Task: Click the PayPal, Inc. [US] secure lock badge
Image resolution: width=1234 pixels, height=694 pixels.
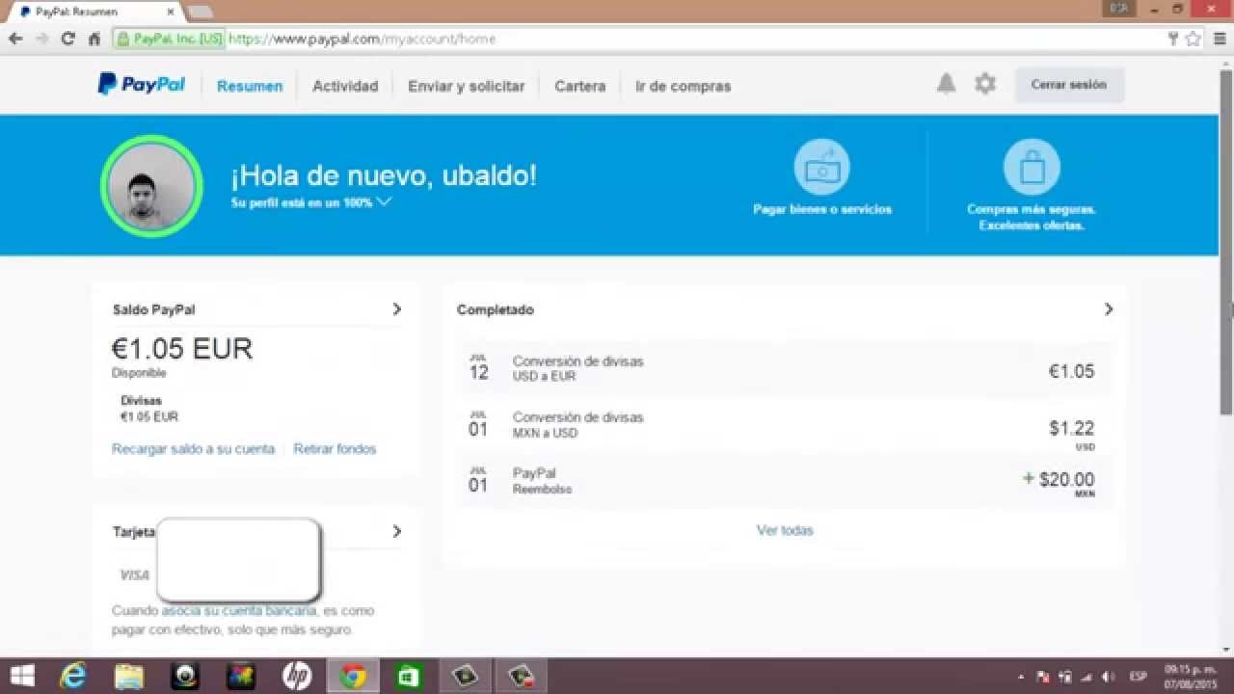Action: click(170, 39)
